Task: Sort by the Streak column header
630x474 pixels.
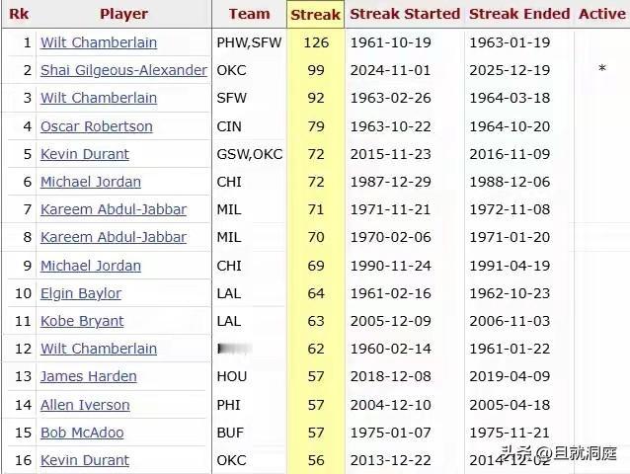Action: (315, 15)
